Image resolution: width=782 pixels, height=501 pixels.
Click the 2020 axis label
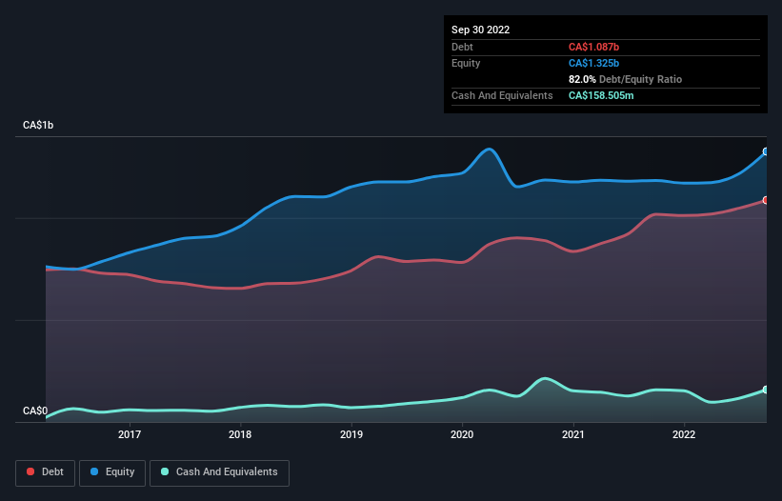click(x=462, y=434)
